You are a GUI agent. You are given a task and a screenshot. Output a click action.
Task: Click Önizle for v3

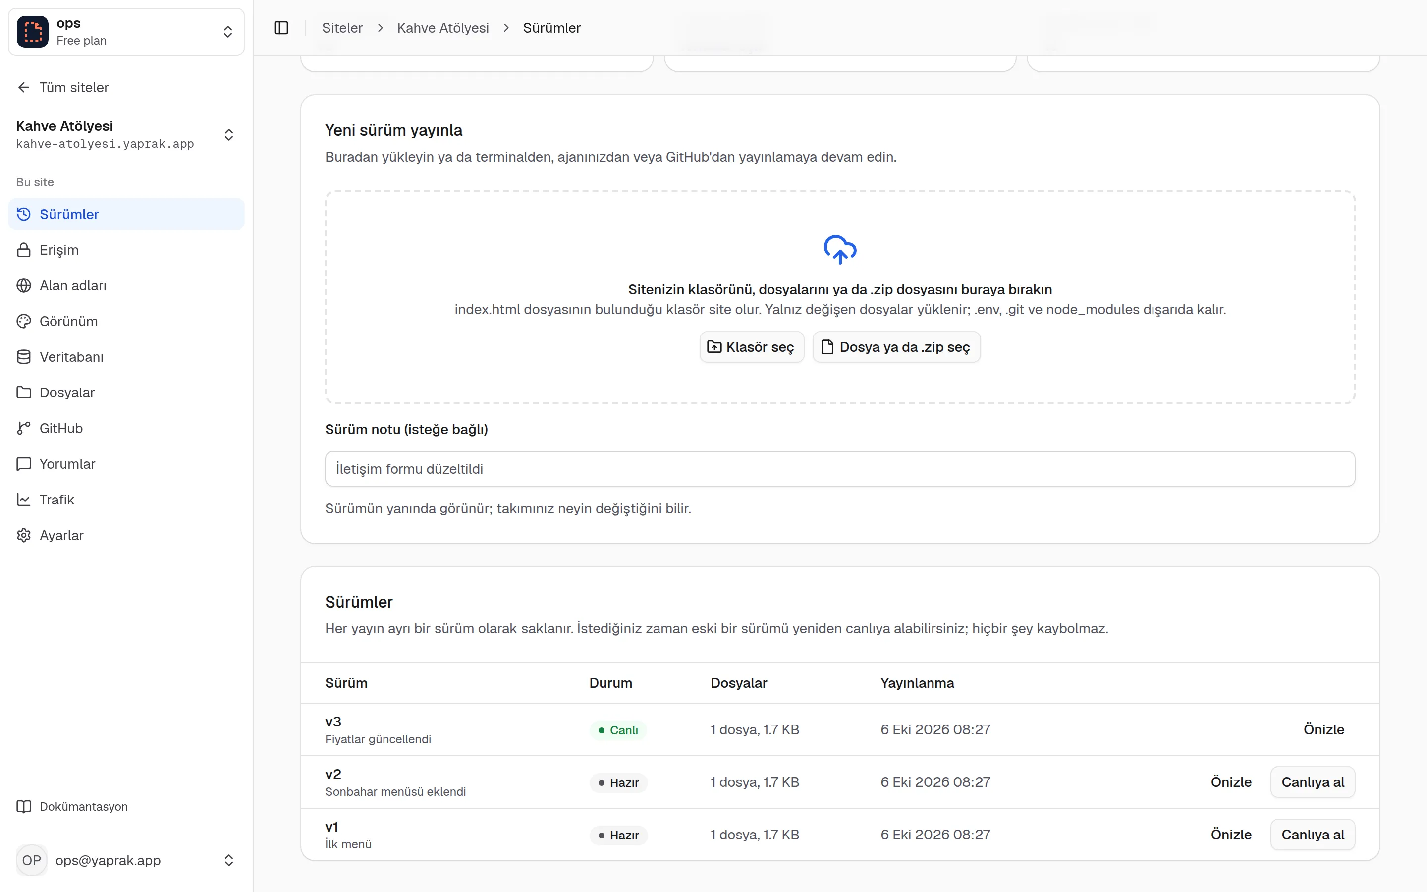(x=1324, y=729)
